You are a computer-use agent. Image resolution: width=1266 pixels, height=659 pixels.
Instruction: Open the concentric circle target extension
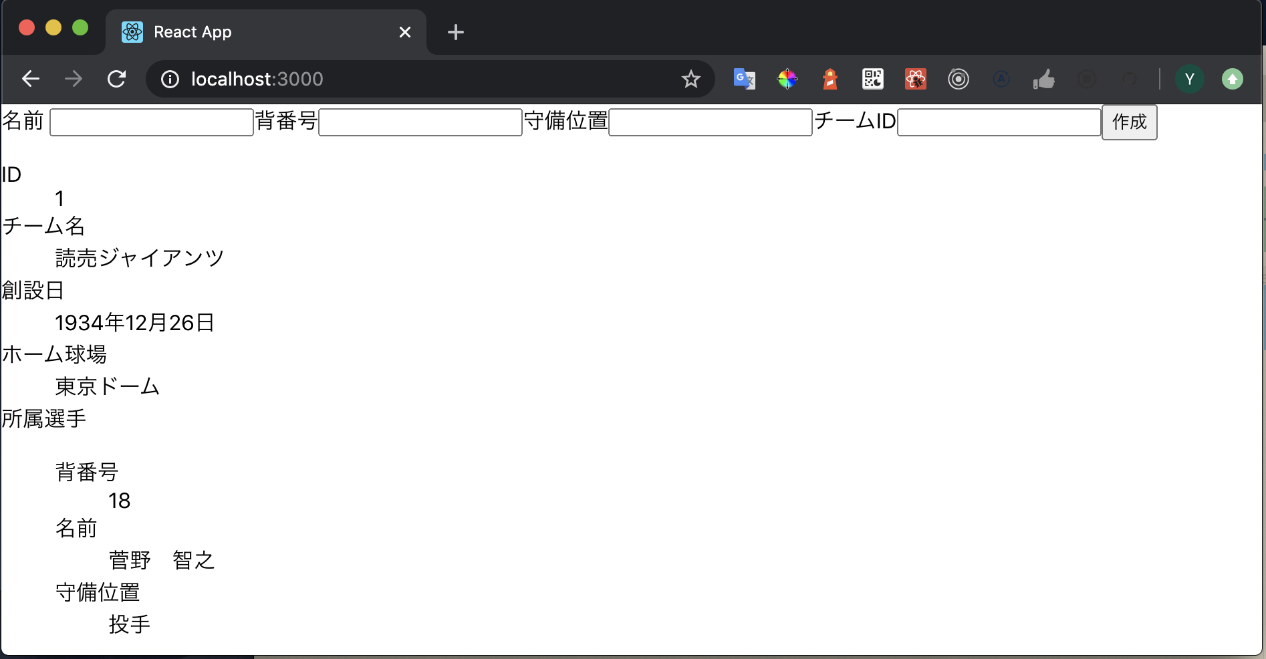[959, 79]
